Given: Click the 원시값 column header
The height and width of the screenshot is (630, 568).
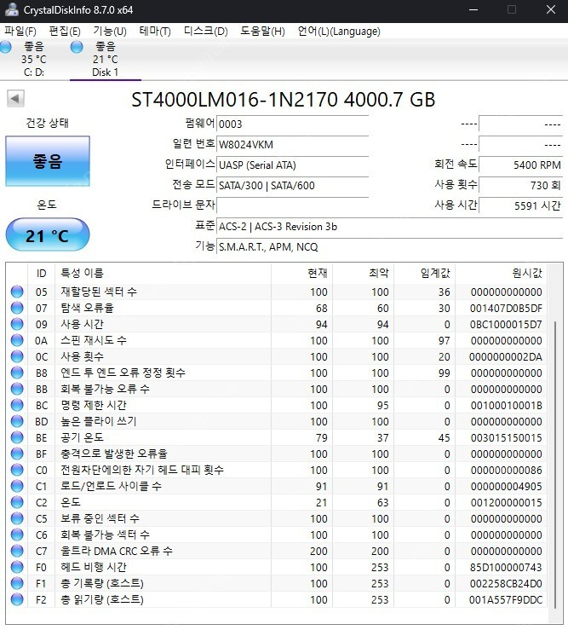Looking at the screenshot, I should point(501,273).
